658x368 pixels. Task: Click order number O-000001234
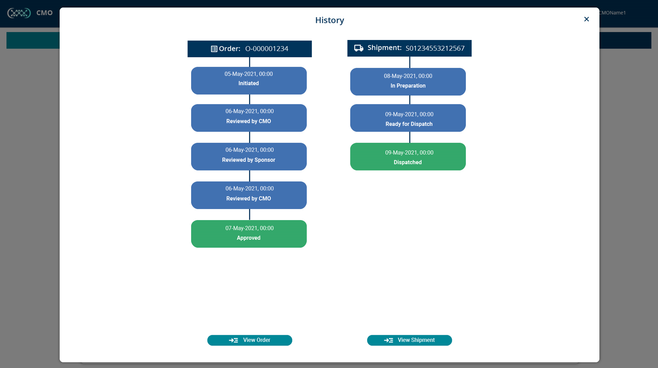[266, 49]
